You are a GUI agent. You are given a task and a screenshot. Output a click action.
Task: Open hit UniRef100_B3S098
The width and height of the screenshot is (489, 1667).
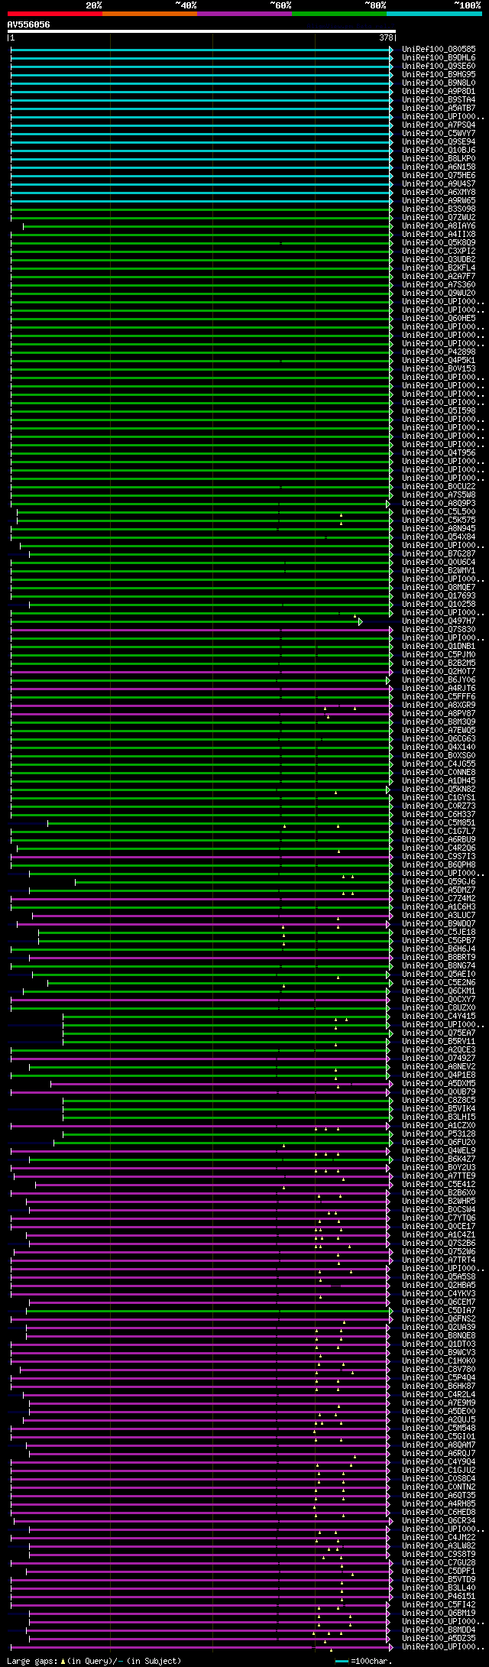(439, 209)
